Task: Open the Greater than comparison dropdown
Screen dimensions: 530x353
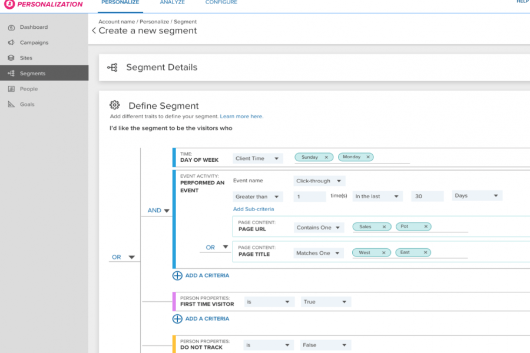Action: pos(257,197)
